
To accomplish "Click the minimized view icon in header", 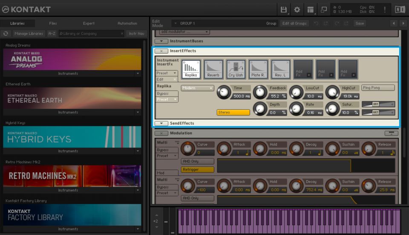I will (x=324, y=9).
